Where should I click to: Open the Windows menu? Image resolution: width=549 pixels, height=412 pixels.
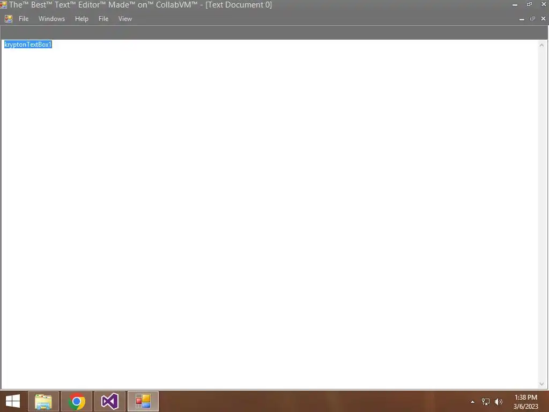point(51,19)
